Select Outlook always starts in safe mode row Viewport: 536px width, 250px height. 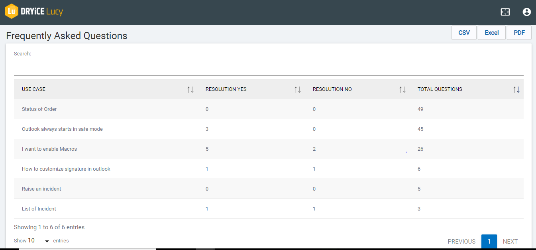pyautogui.click(x=62, y=129)
